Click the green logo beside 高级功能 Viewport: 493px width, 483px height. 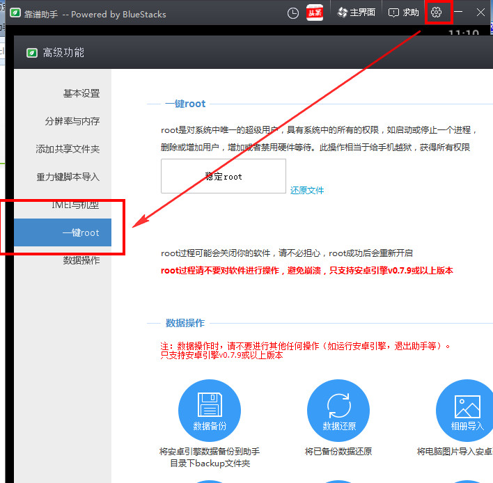click(x=31, y=52)
